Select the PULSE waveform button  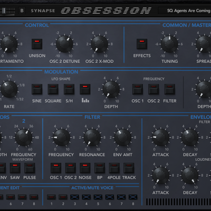coord(30,168)
